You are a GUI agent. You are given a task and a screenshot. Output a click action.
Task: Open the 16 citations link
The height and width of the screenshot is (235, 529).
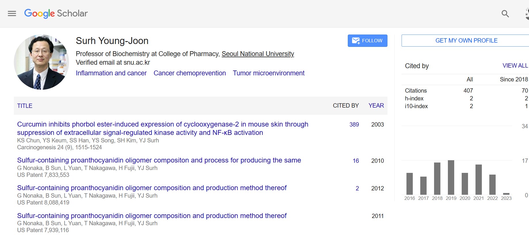[x=356, y=161]
